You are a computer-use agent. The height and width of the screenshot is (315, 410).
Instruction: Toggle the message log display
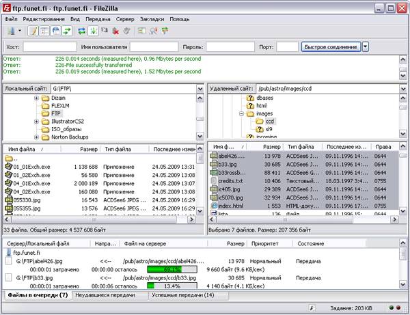coord(33,31)
